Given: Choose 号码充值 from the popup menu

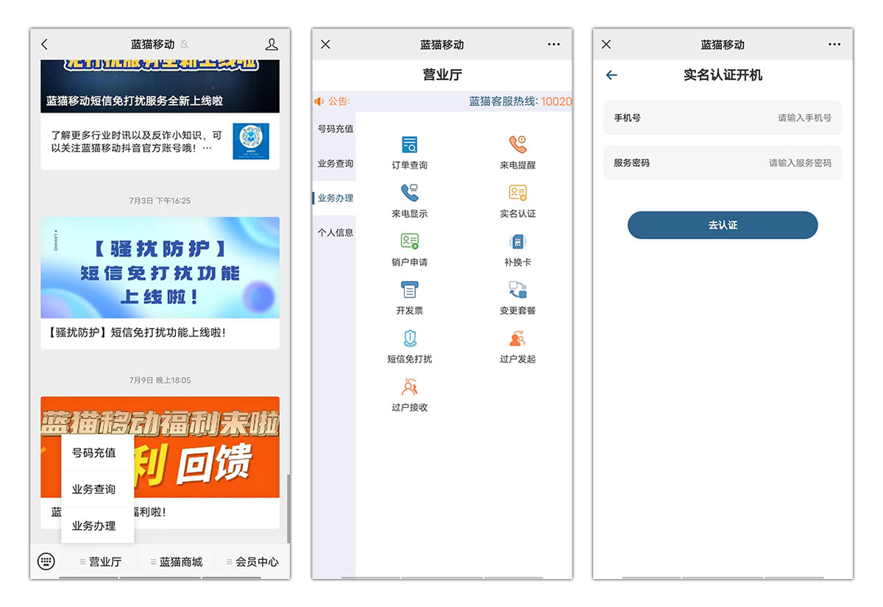Looking at the screenshot, I should pos(94,453).
